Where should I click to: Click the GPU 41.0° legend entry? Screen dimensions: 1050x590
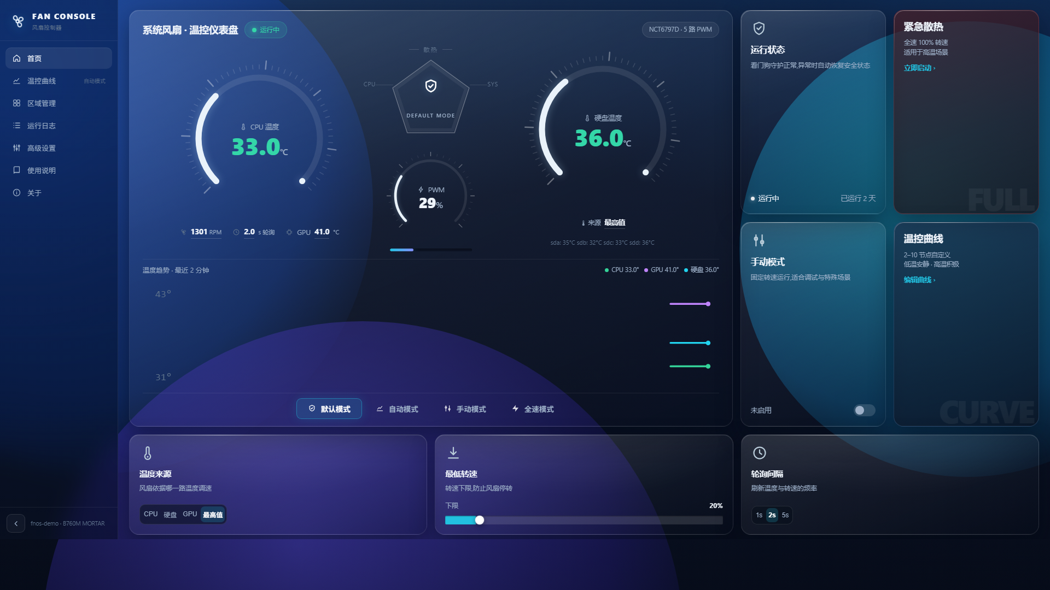click(662, 270)
